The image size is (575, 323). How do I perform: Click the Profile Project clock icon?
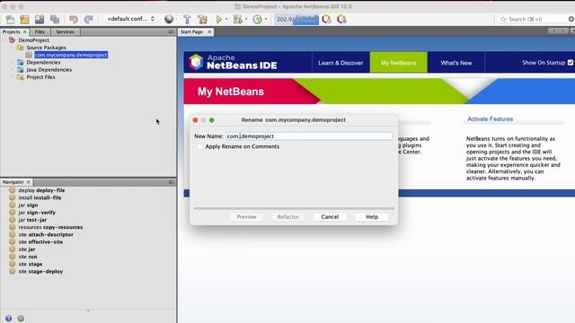(x=258, y=19)
